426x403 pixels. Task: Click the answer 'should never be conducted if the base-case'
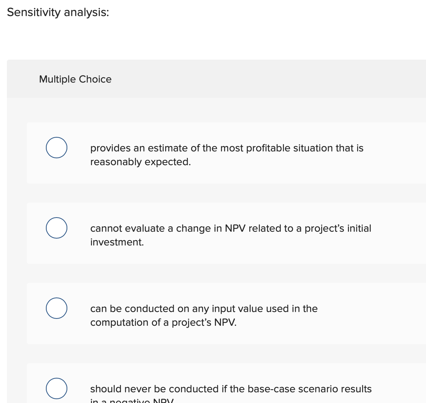tap(231, 389)
